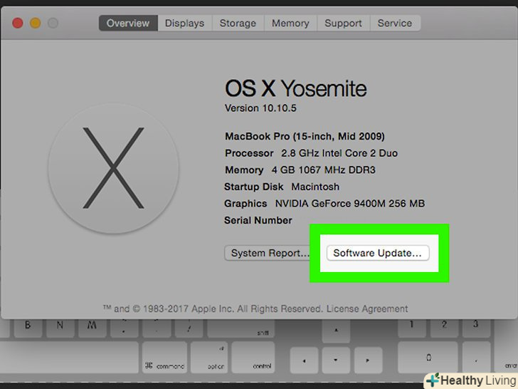Click the Version 10.10.5 text

coord(260,108)
